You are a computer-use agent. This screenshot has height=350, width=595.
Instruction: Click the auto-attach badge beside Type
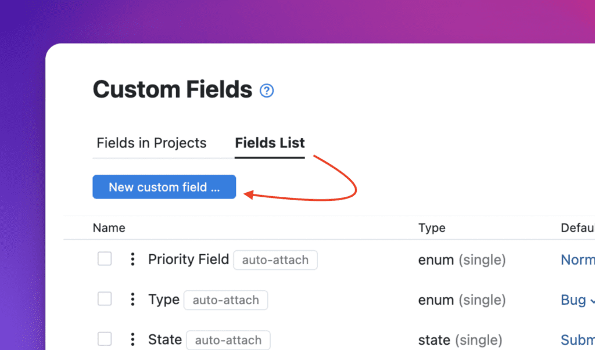225,300
